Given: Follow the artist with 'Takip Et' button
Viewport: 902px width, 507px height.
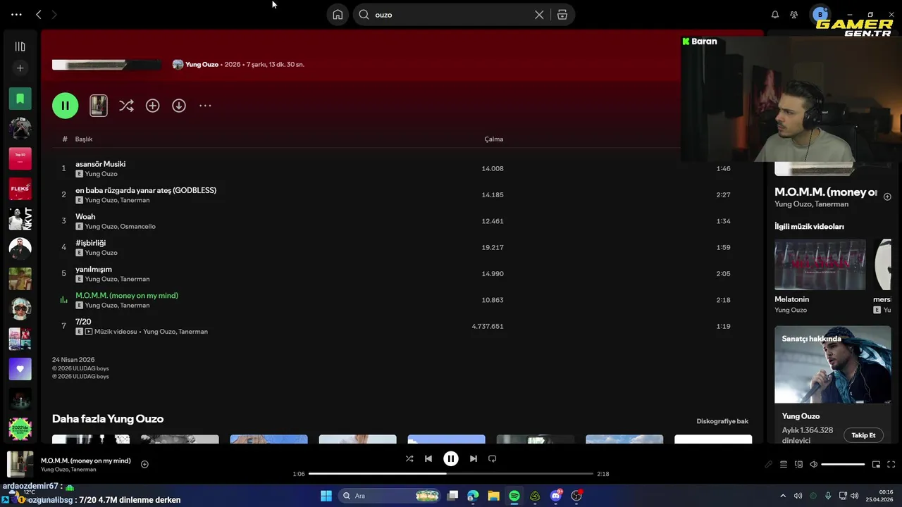Looking at the screenshot, I should coord(863,435).
